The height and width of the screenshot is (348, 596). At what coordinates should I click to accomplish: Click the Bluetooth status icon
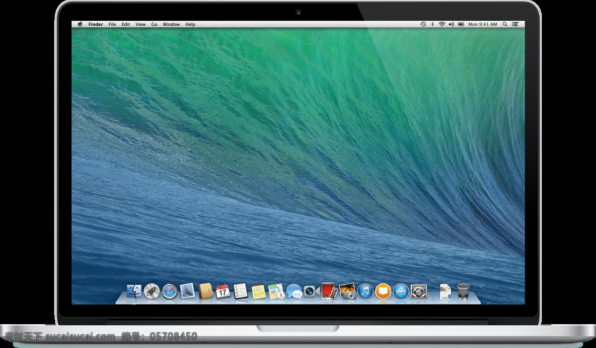pos(432,24)
